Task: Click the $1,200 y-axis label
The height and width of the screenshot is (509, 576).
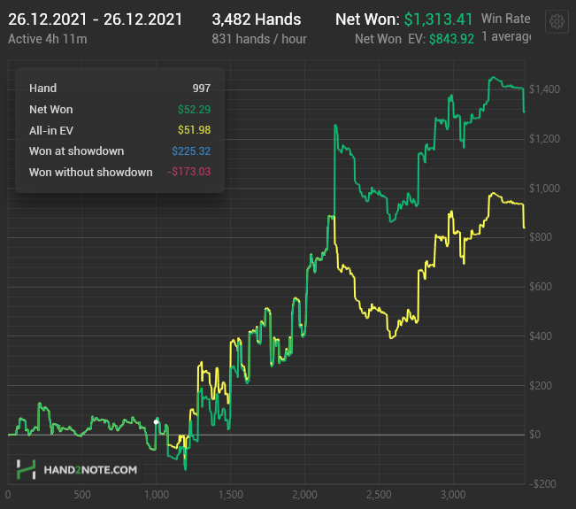Action: [544, 139]
